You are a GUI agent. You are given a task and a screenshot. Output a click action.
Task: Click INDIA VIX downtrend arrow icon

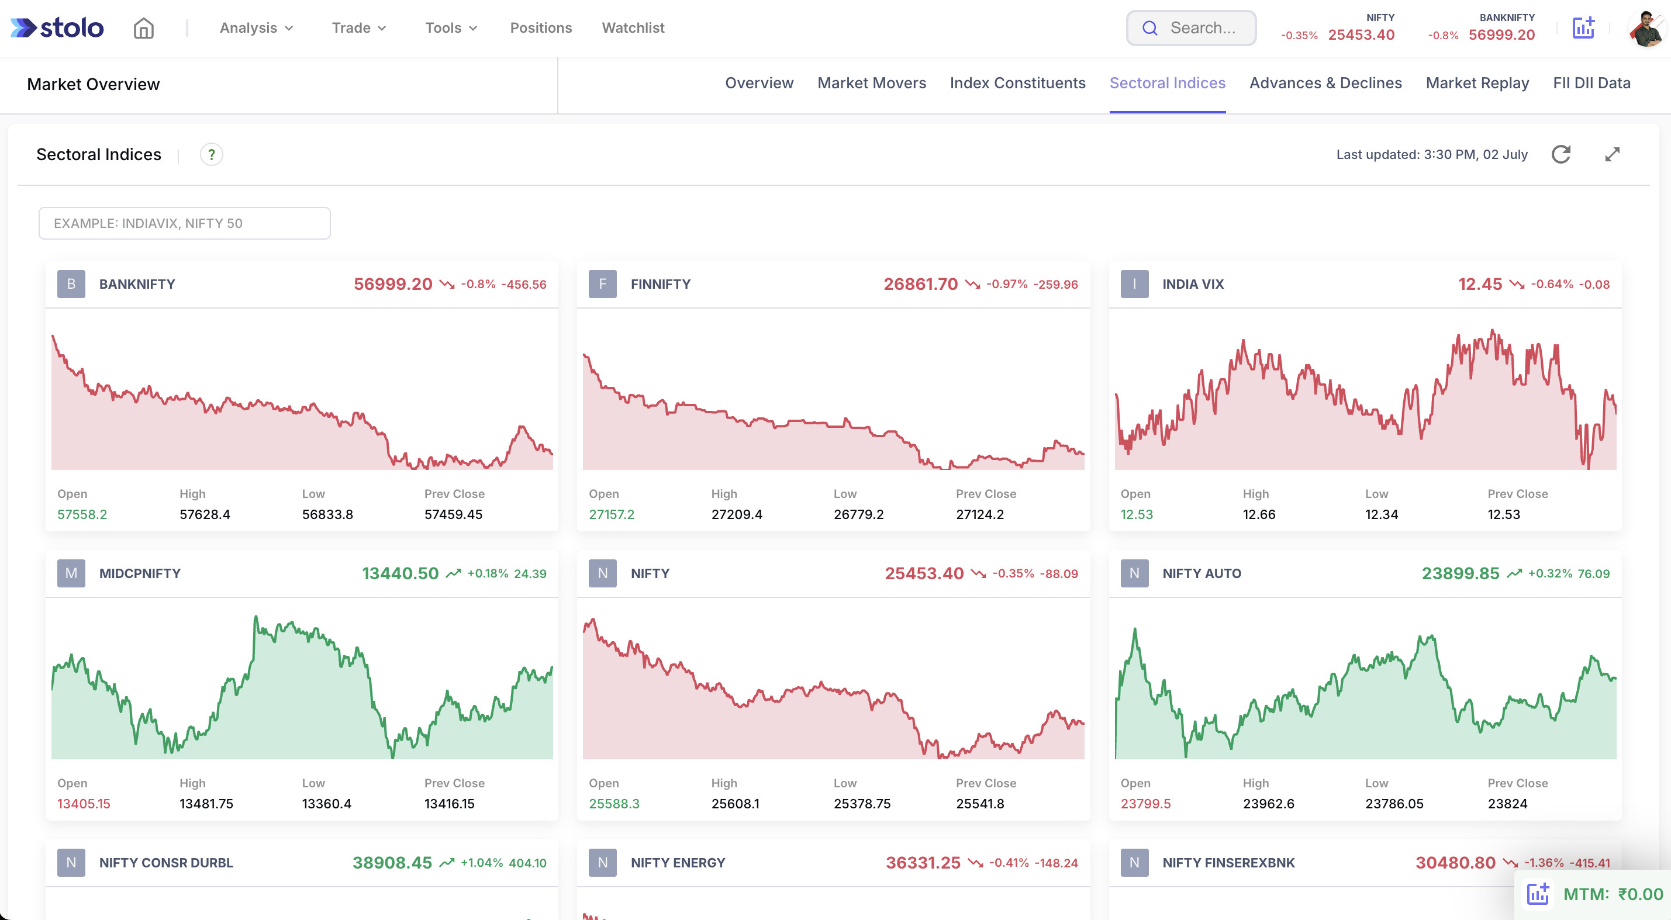point(1517,285)
